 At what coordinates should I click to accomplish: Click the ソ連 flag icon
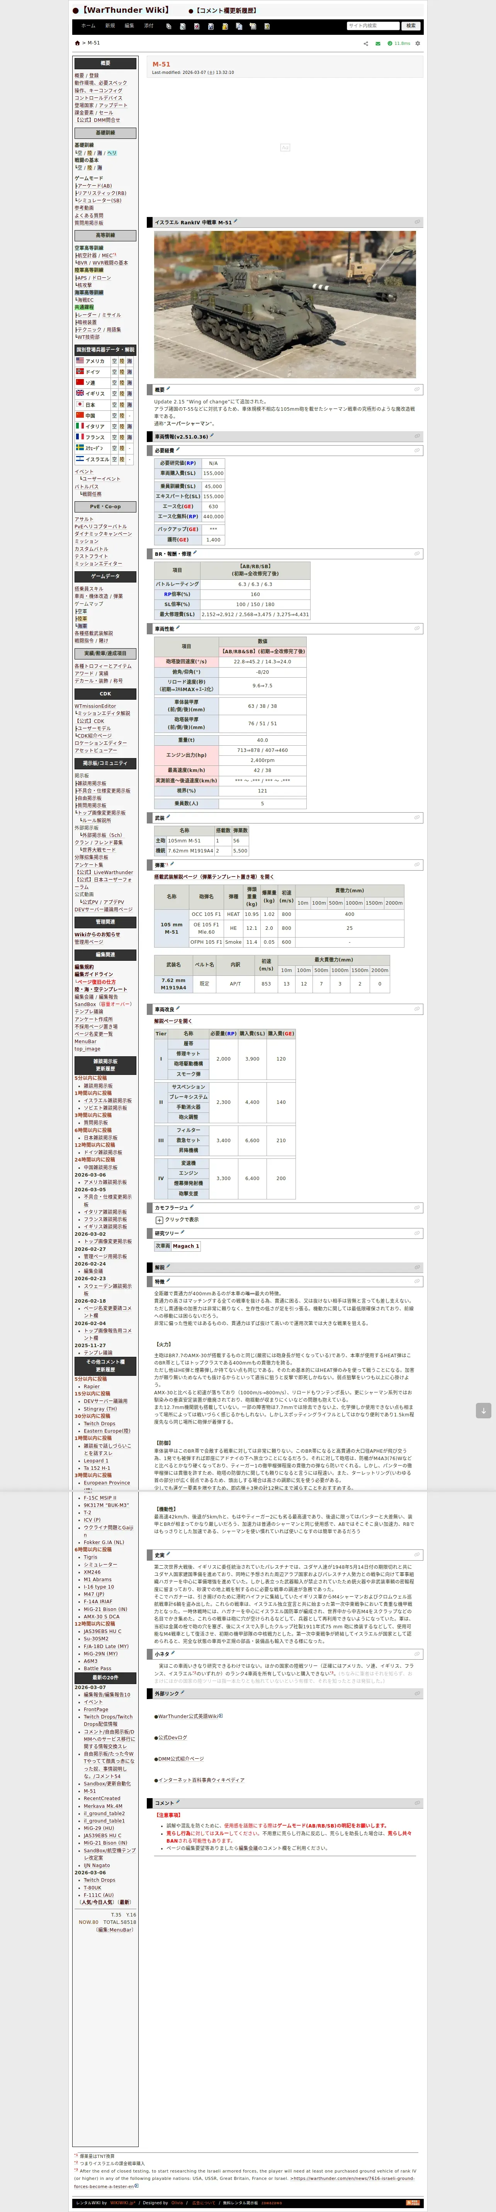point(80,383)
